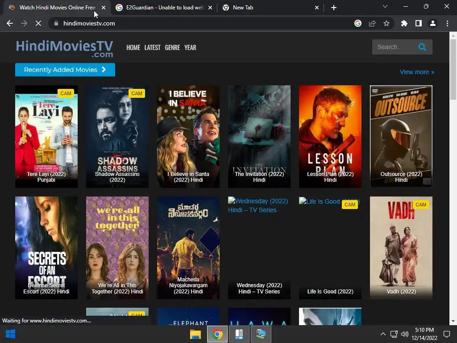
Task: Open the GENRE menu item
Action: pos(172,47)
